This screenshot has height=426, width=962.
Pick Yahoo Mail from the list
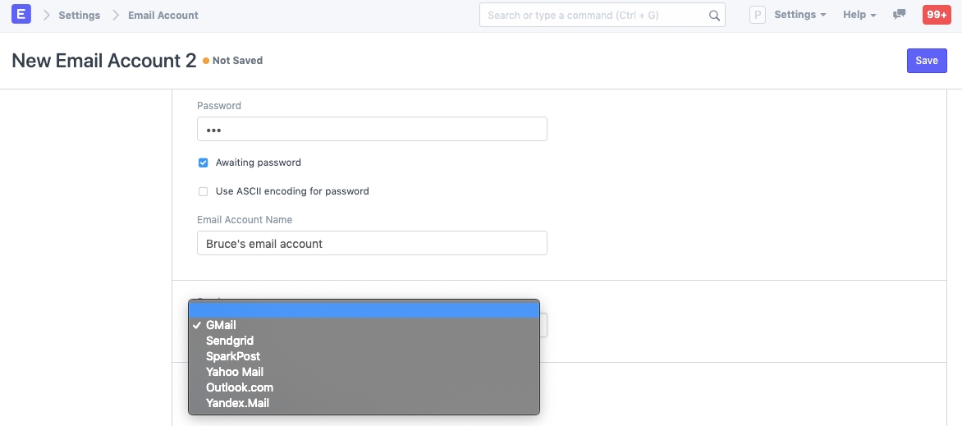(235, 372)
